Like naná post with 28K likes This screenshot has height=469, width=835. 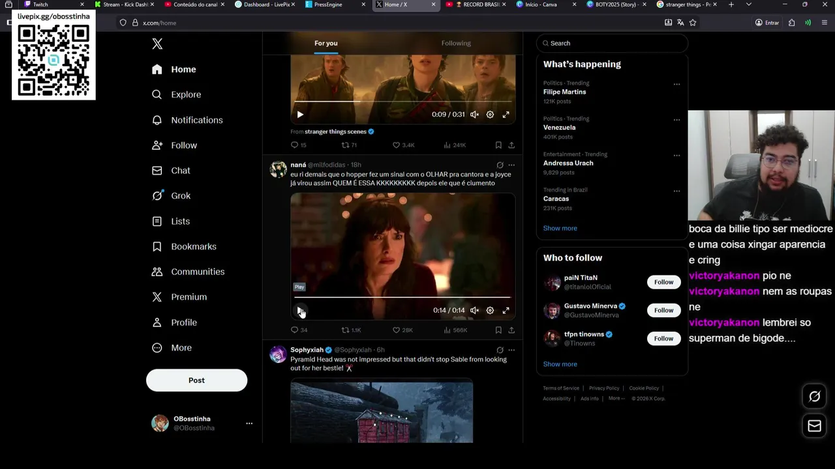[402, 330]
